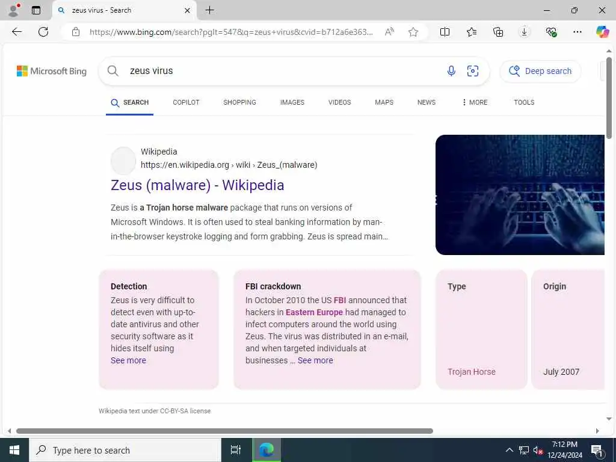The image size is (616, 462).
Task: Open the hacker keyboard image
Action: pyautogui.click(x=520, y=195)
